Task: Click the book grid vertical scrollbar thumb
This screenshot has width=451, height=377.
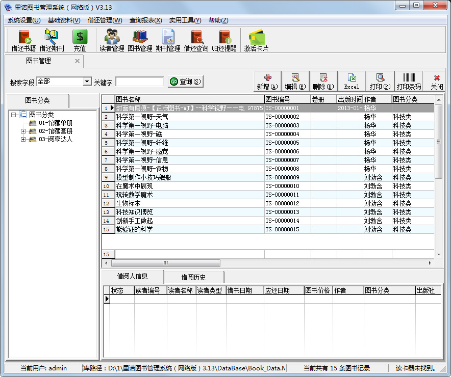Action: coord(438,141)
